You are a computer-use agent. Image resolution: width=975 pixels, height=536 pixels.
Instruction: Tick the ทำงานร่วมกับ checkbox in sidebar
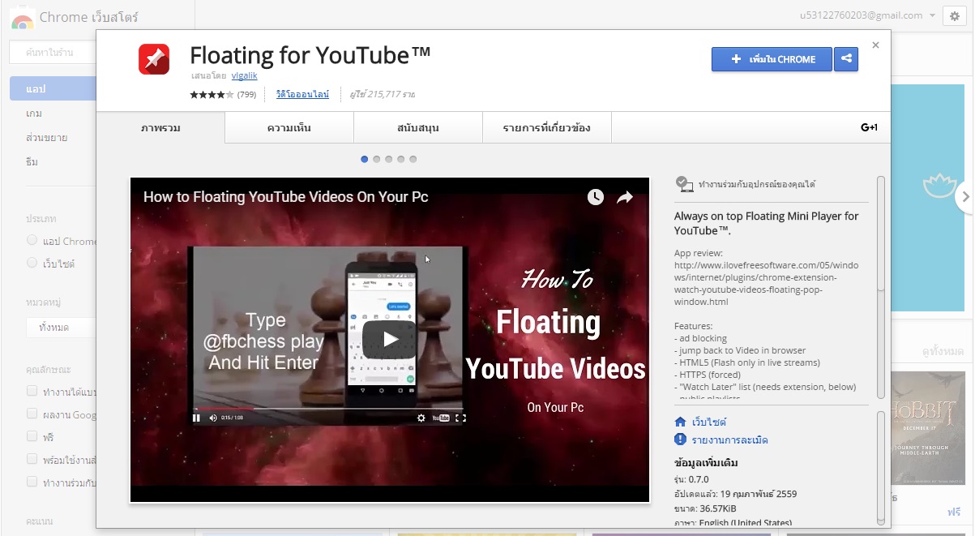(32, 482)
